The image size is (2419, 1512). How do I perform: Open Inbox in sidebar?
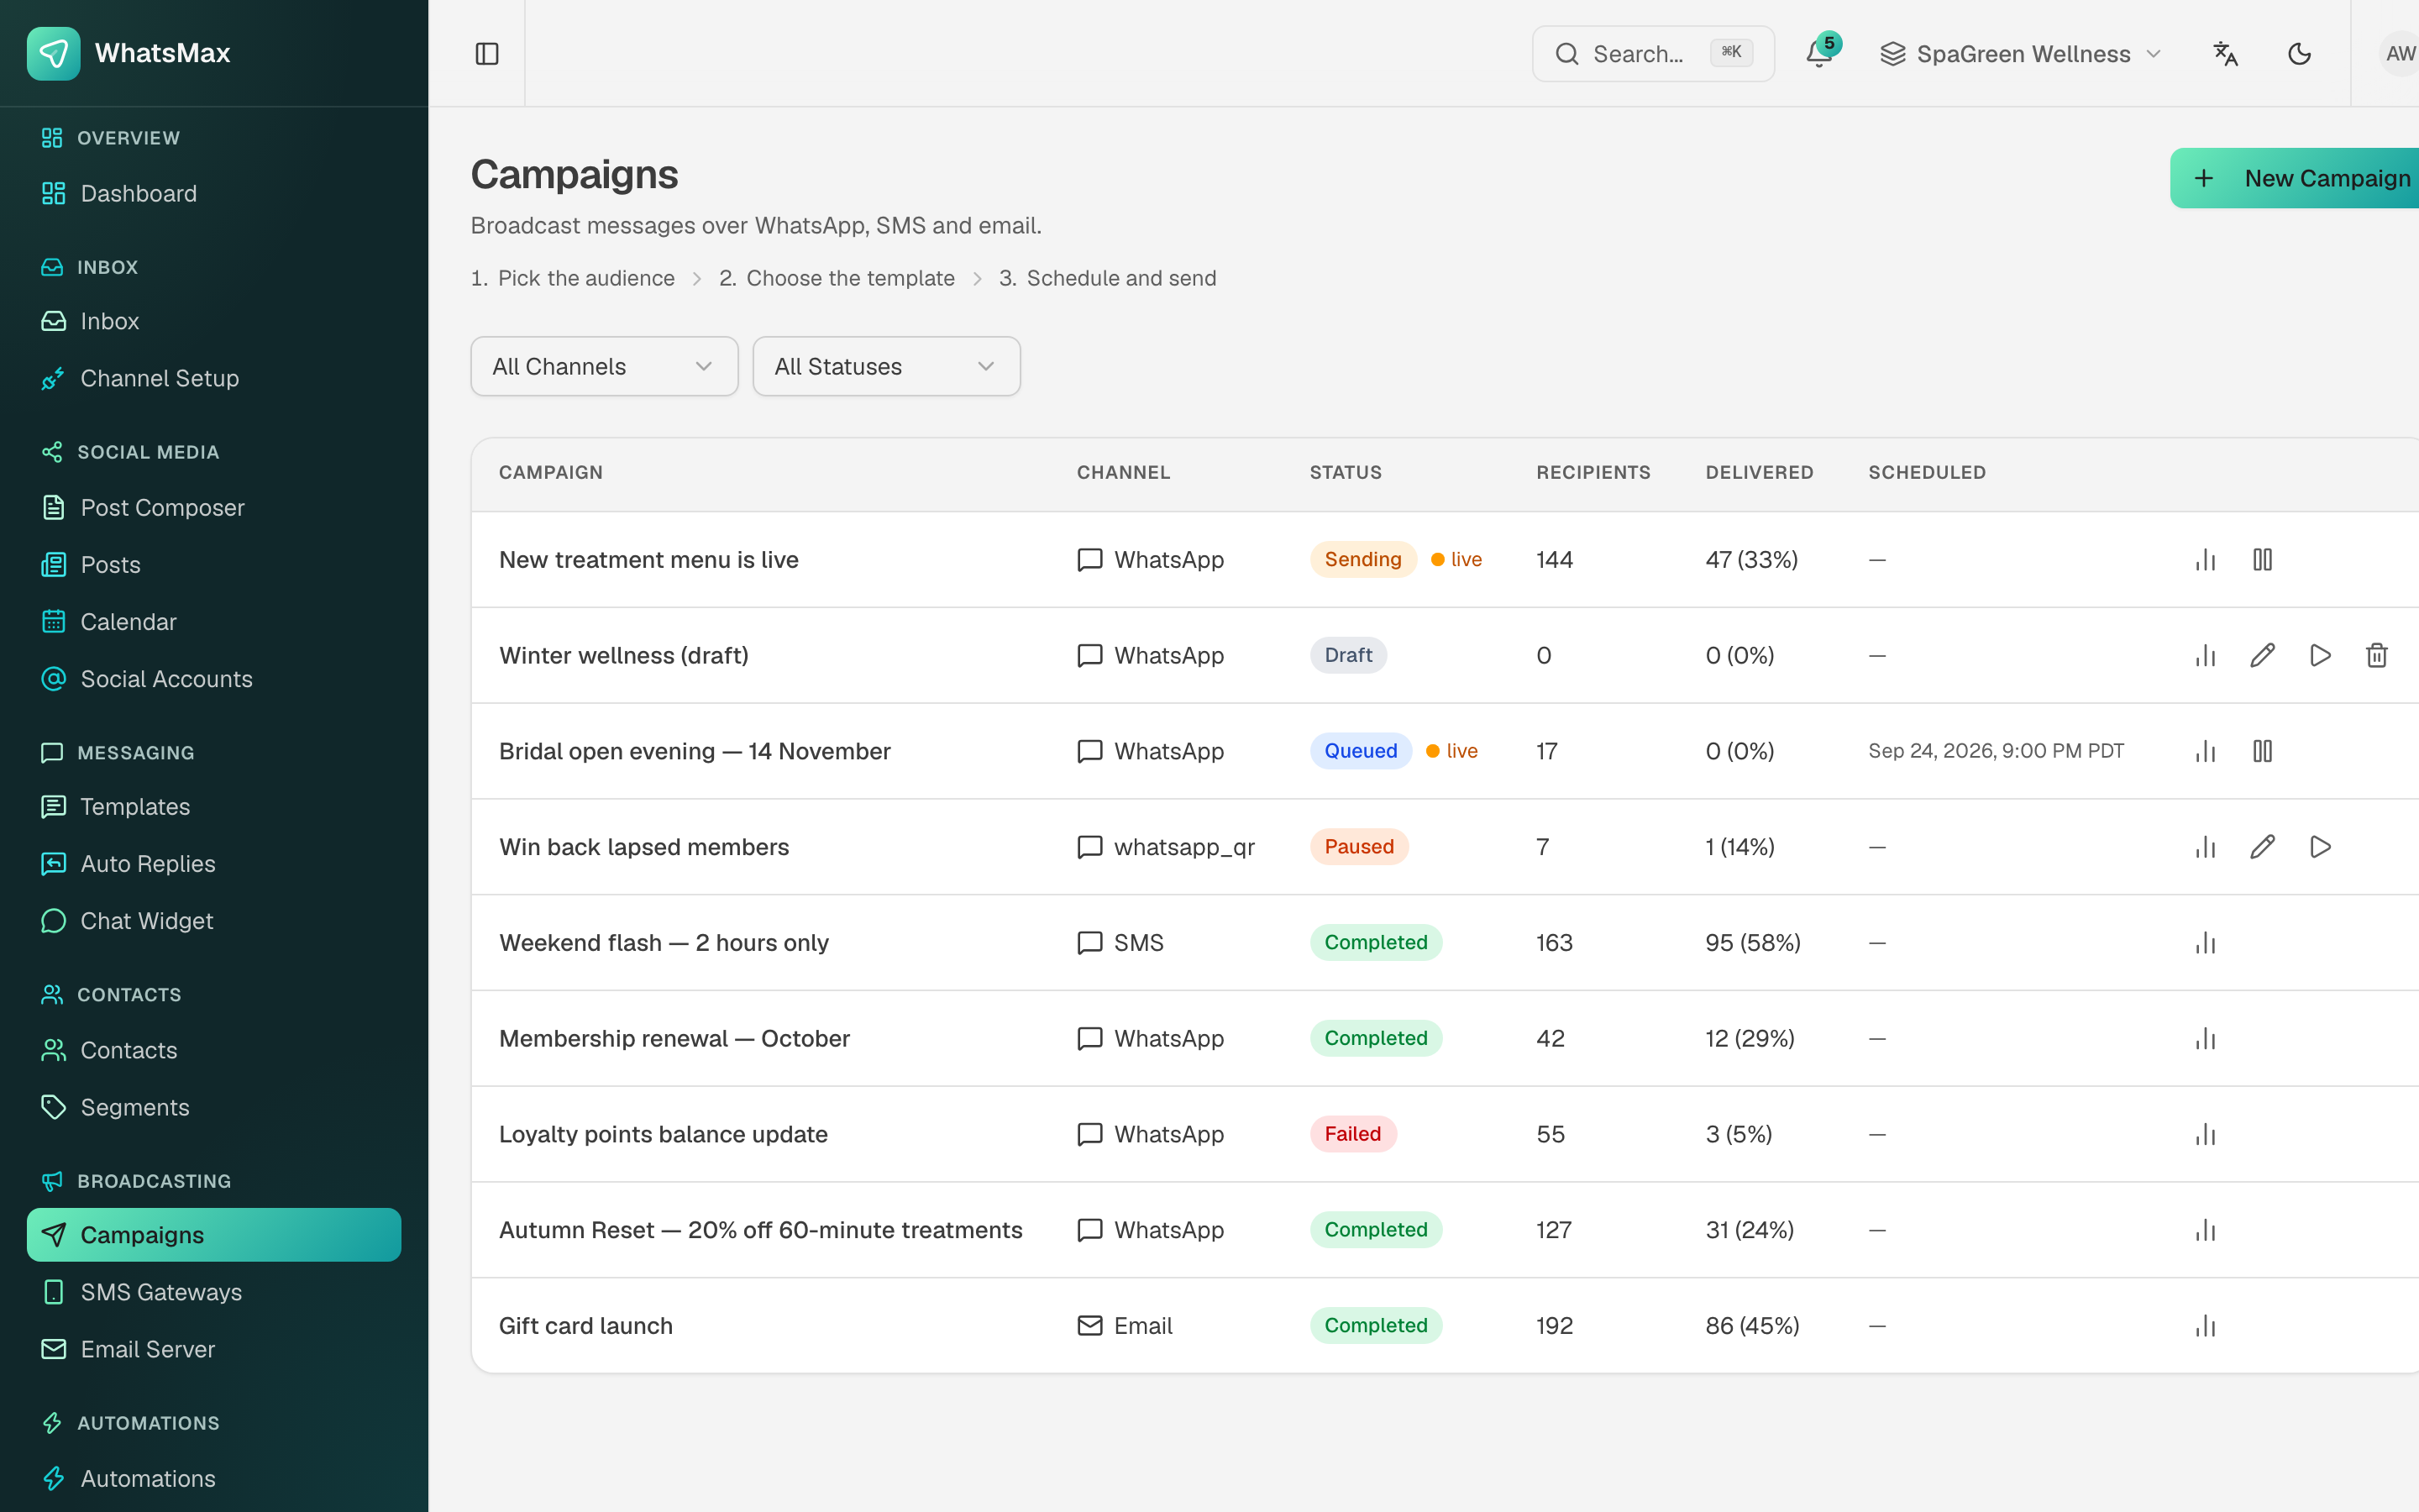(214, 322)
